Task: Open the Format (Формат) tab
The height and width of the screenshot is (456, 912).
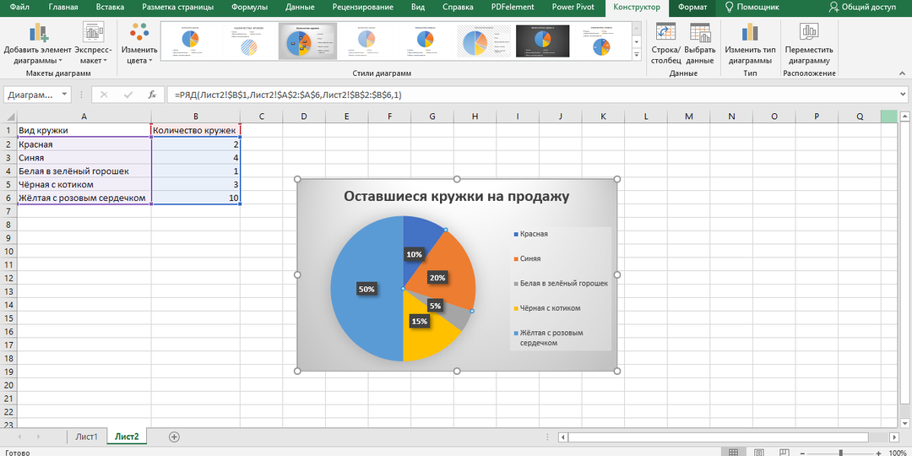Action: point(692,8)
